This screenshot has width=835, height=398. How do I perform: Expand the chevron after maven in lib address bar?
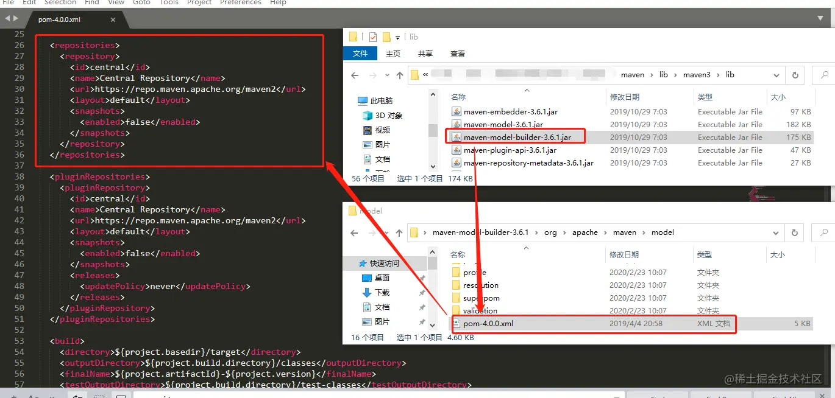[652, 75]
